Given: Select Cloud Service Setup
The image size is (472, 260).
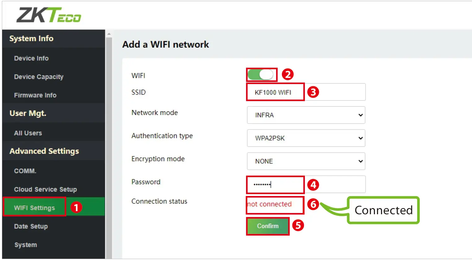Looking at the screenshot, I should [x=45, y=190].
